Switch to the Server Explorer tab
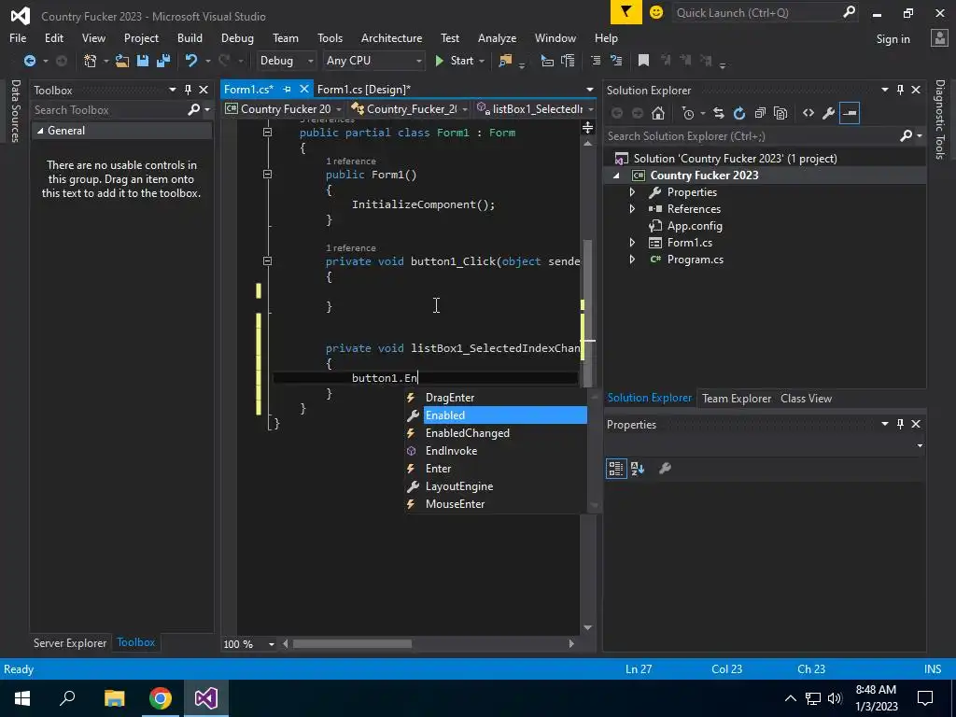956x717 pixels. (70, 642)
